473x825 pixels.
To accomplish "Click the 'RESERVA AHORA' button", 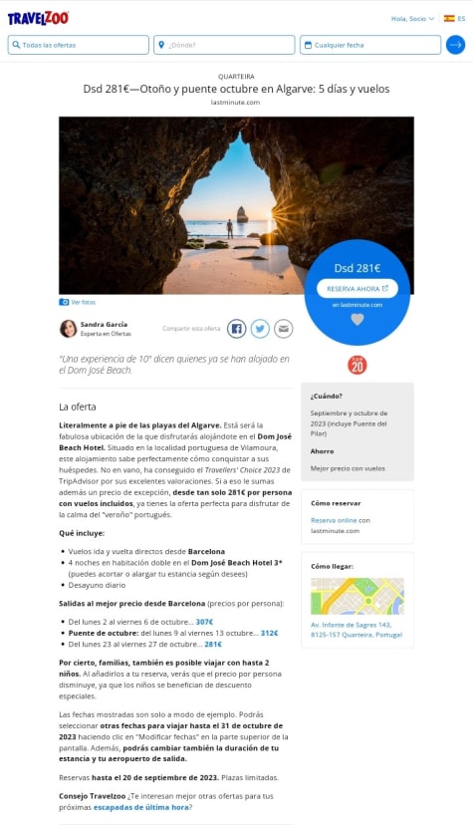I will pyautogui.click(x=357, y=288).
